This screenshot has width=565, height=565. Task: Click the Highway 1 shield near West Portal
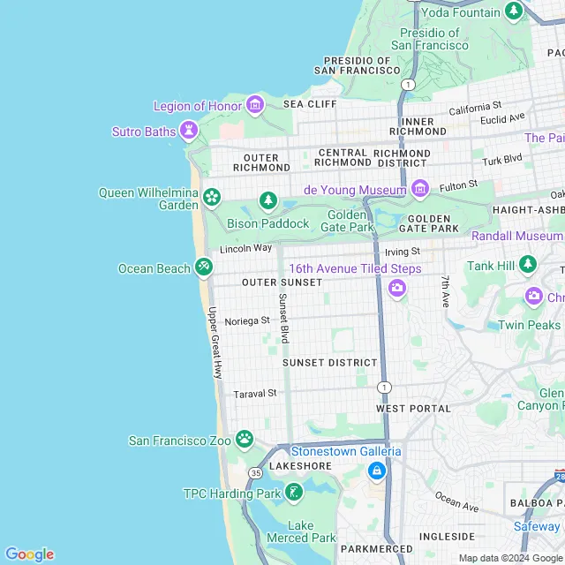pos(385,388)
